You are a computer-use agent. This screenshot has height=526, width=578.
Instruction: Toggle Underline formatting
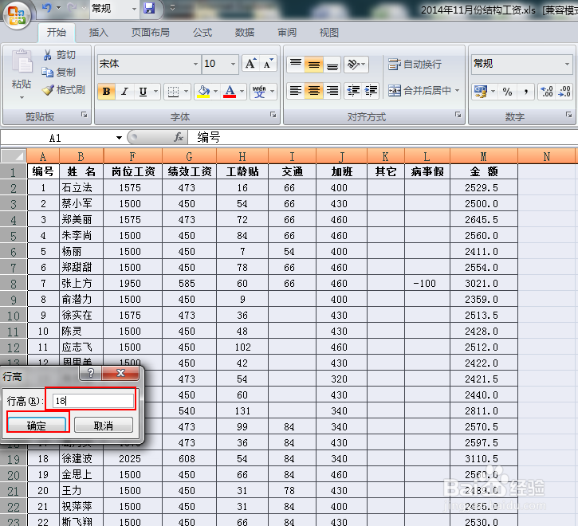(x=143, y=92)
